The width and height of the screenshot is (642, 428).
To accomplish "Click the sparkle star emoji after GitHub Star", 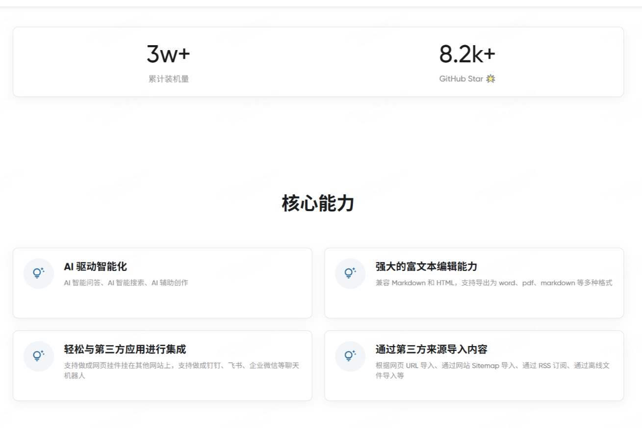I will click(x=490, y=79).
